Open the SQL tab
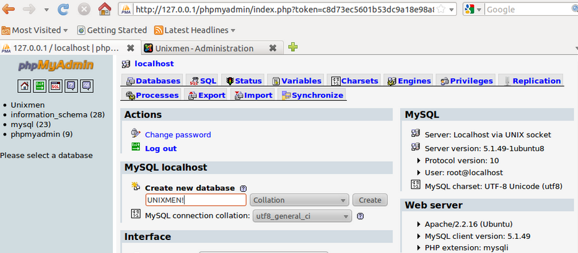578x253 pixels. [203, 80]
